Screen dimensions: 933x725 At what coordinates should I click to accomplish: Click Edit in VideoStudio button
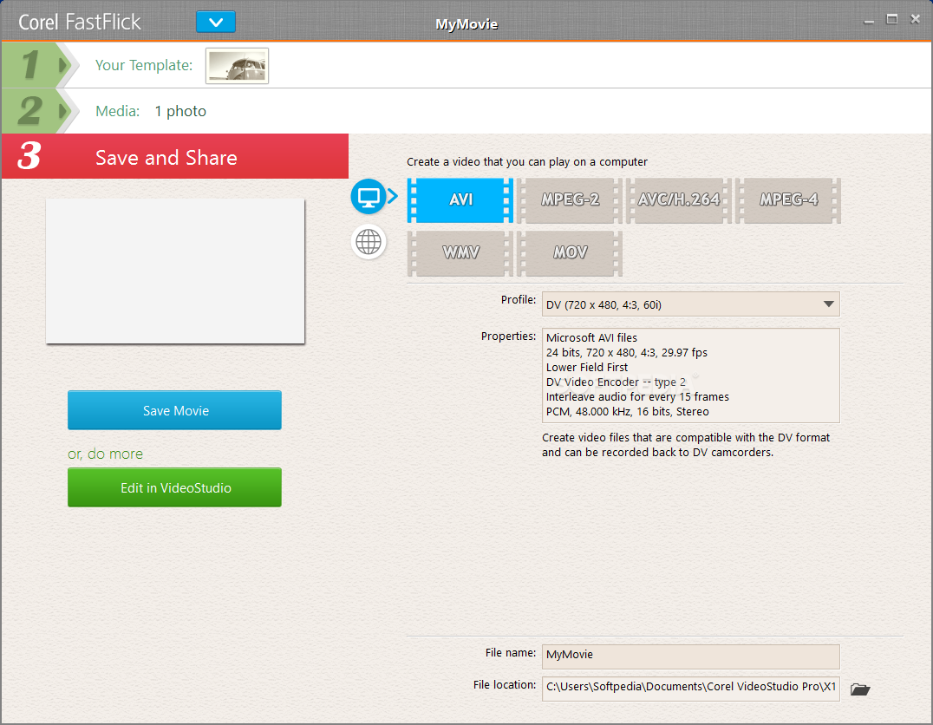click(x=175, y=487)
